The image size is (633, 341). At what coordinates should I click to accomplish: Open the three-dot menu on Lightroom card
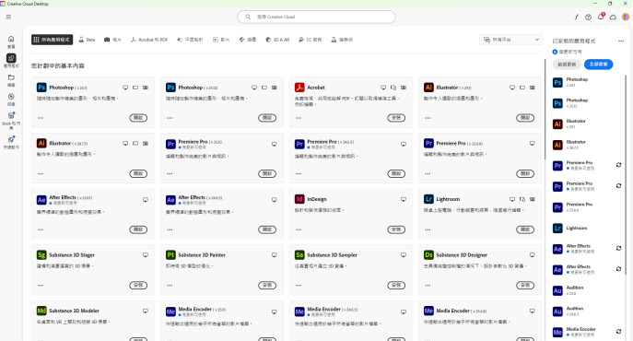pyautogui.click(x=428, y=229)
